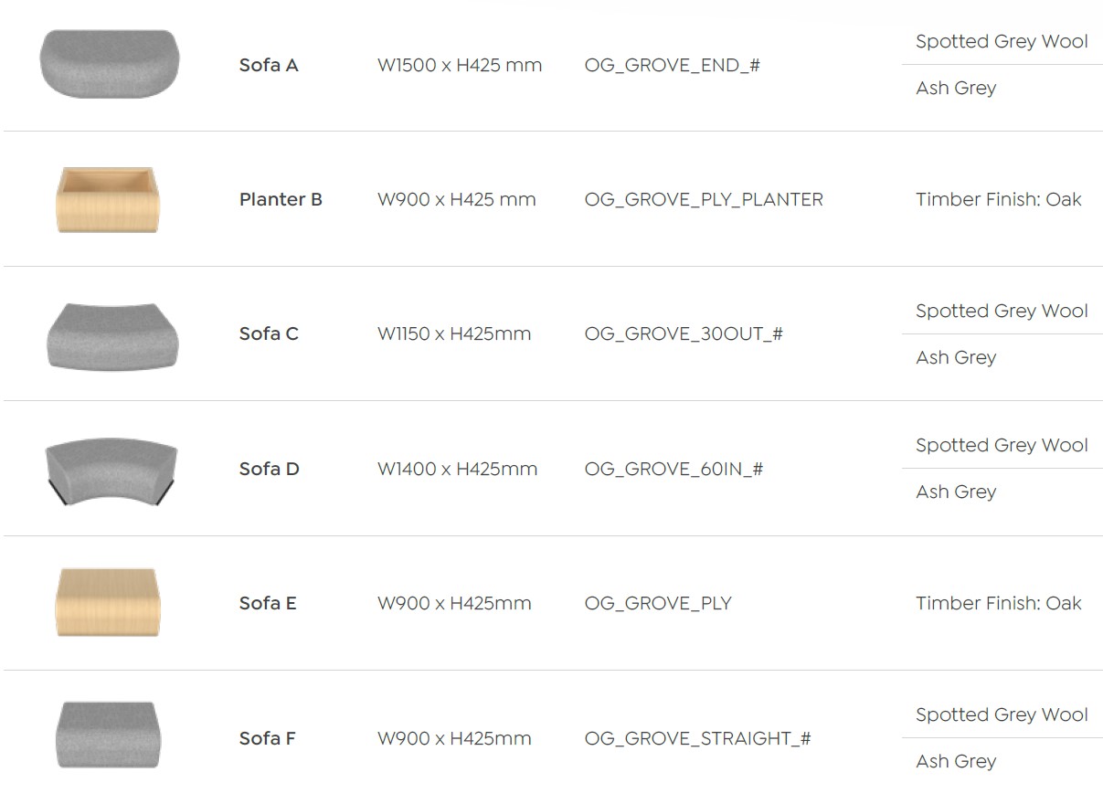Viewport: 1103px width, 804px height.
Task: Choose Spotted Grey Wool for Sofa A
Action: [1002, 42]
